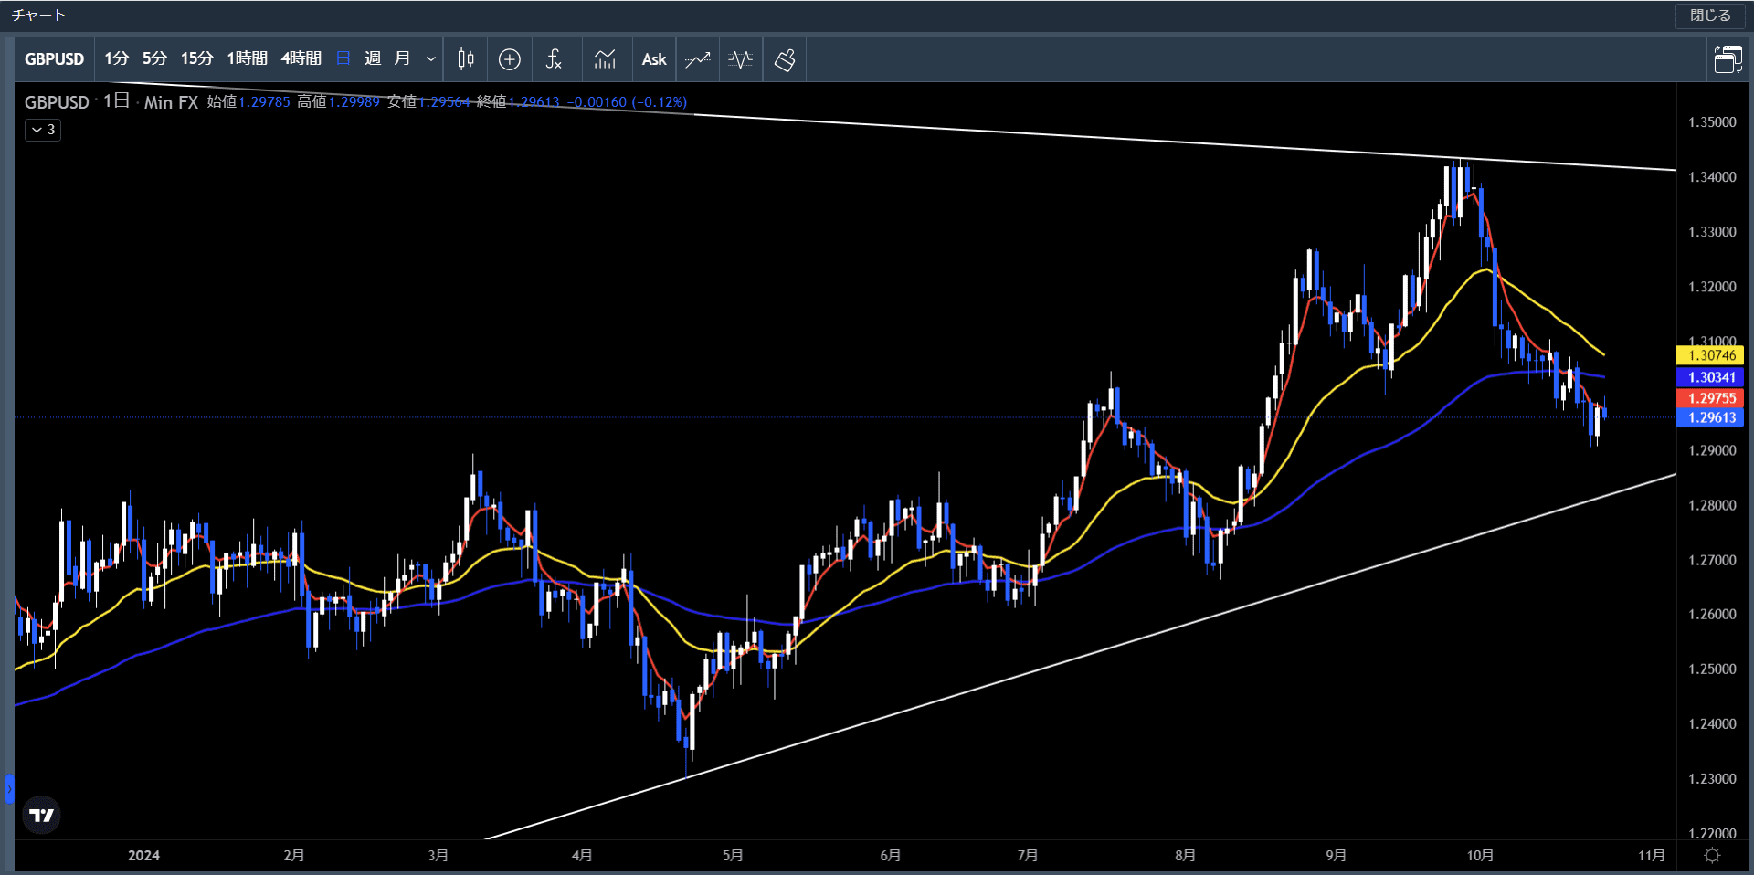
Task: Click the 1.23000 price axis label
Action: (1712, 778)
